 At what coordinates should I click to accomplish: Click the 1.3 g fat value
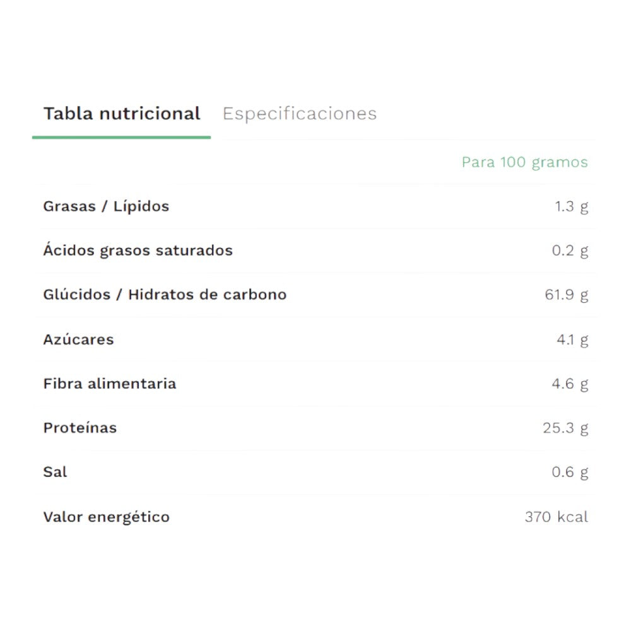[x=571, y=206]
